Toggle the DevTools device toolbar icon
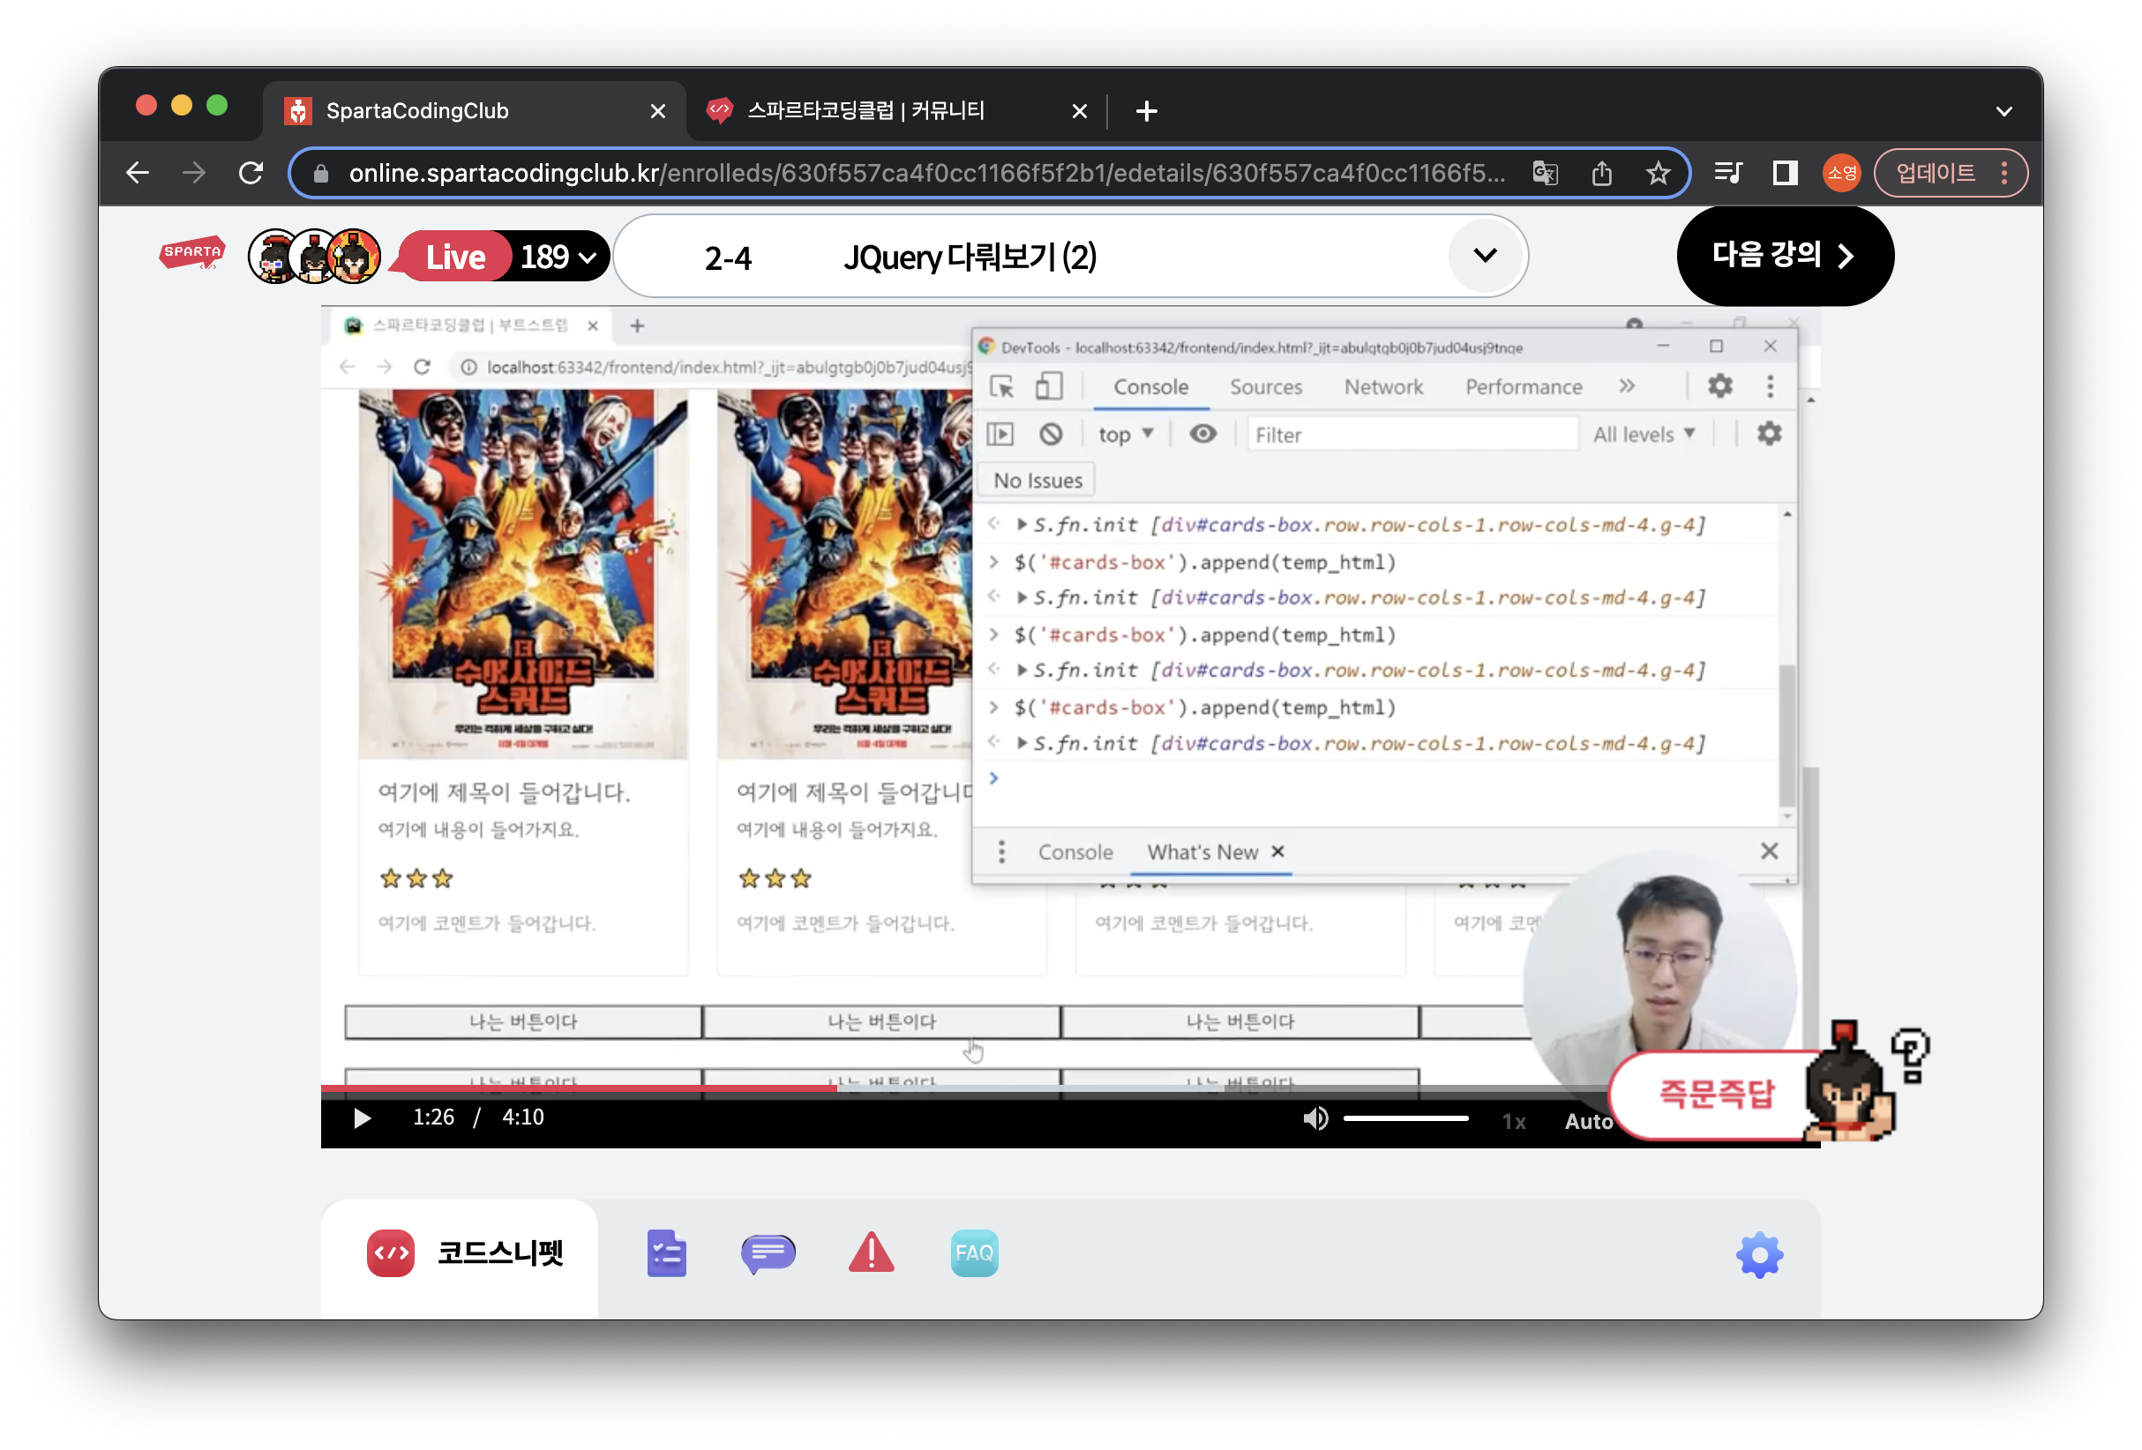This screenshot has width=2142, height=1450. [1048, 386]
